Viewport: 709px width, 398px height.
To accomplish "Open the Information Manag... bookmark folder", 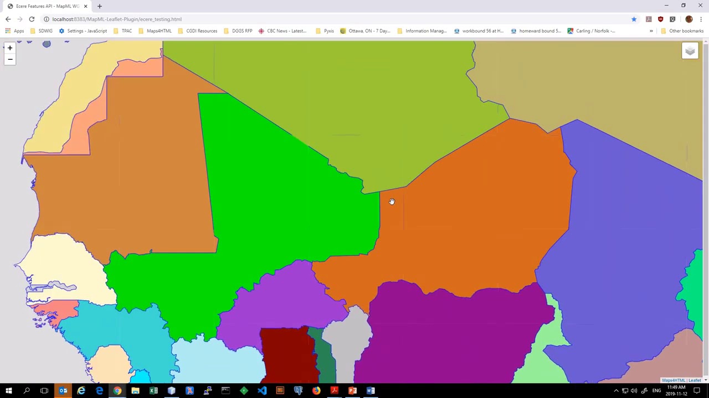I will coord(422,31).
